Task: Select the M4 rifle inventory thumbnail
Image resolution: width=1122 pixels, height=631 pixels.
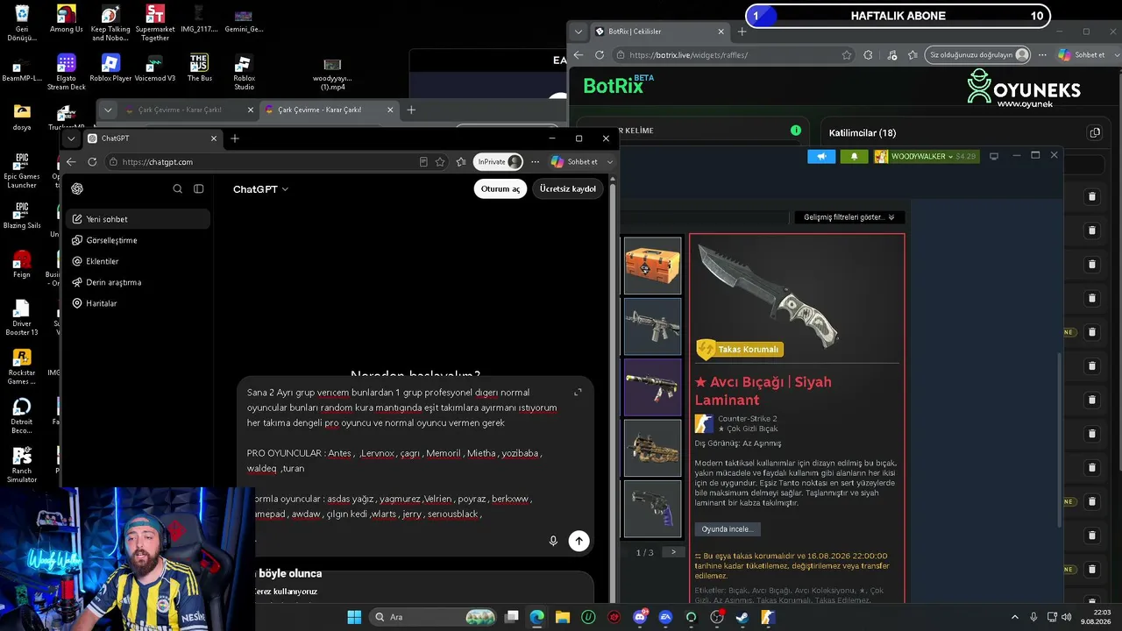Action: coord(652,326)
